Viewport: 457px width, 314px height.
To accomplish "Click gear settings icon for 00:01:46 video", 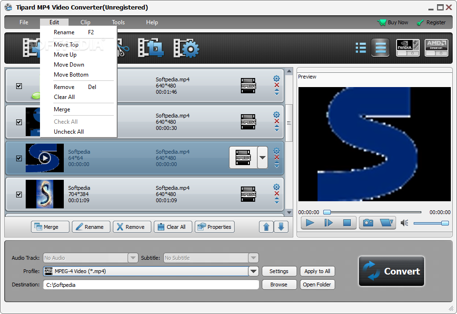I will [x=276, y=78].
